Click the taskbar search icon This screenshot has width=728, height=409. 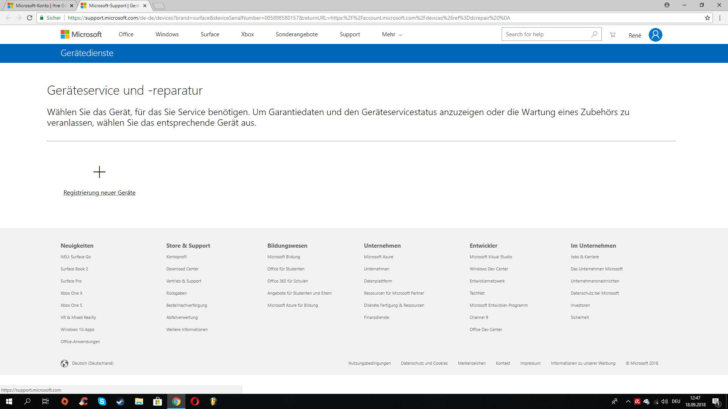pos(27,401)
